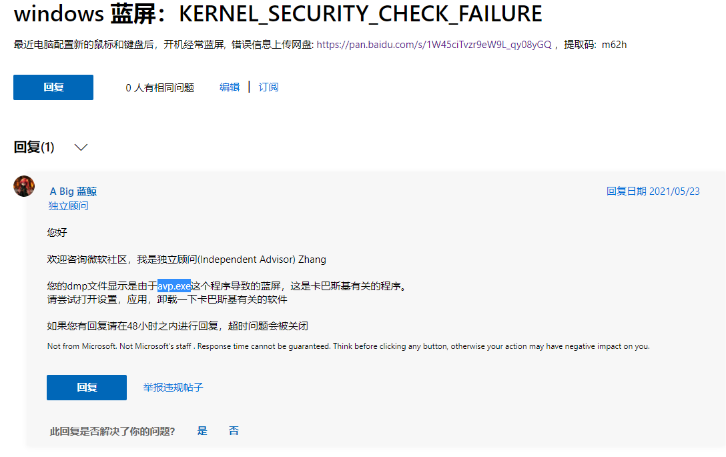Subscribe using the 订阅 link

268,87
